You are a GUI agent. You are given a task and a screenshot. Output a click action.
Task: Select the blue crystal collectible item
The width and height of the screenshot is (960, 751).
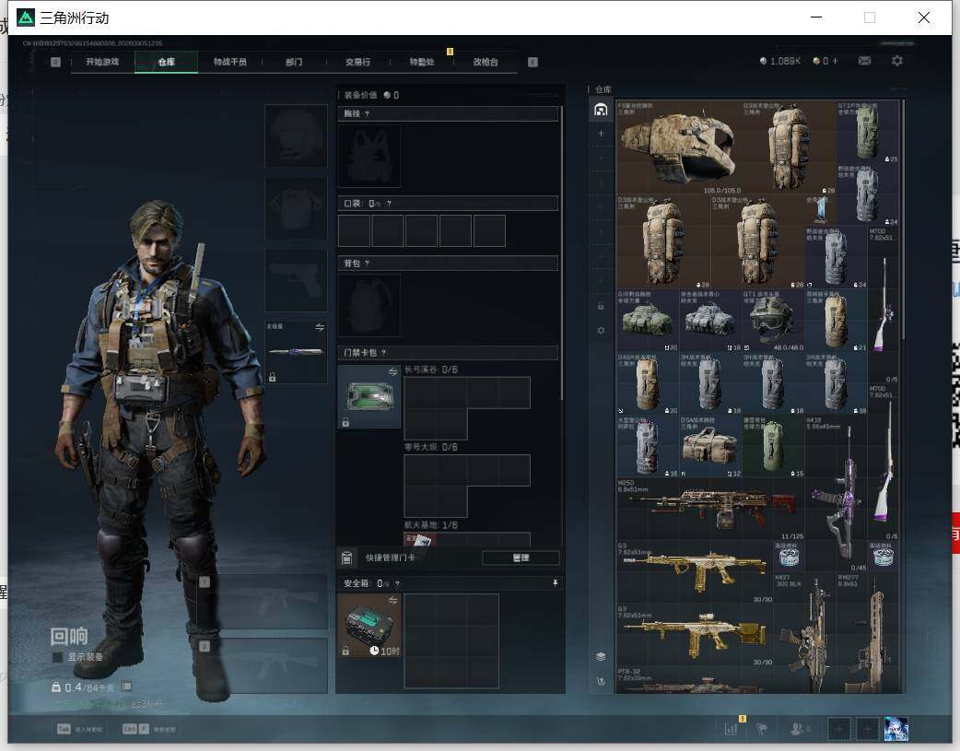point(820,210)
